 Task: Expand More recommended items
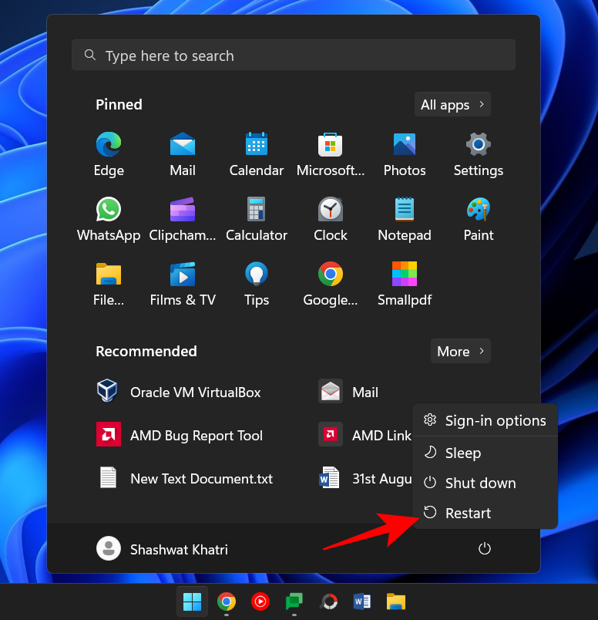[461, 351]
